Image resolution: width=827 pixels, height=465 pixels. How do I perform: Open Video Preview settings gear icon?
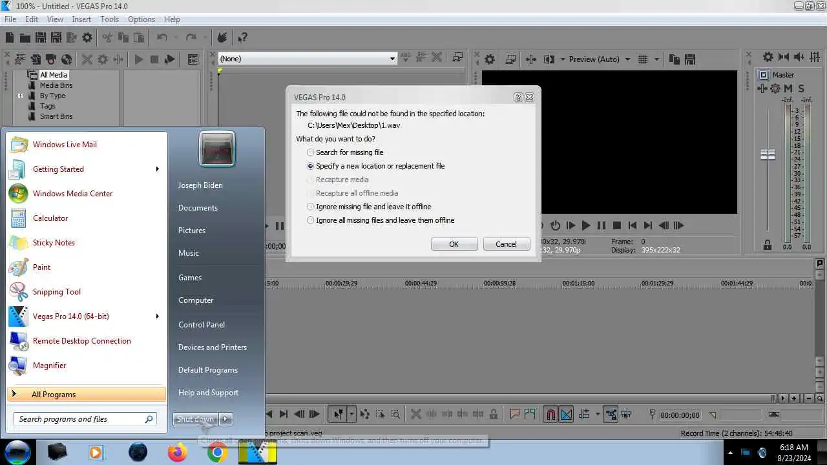tap(490, 59)
